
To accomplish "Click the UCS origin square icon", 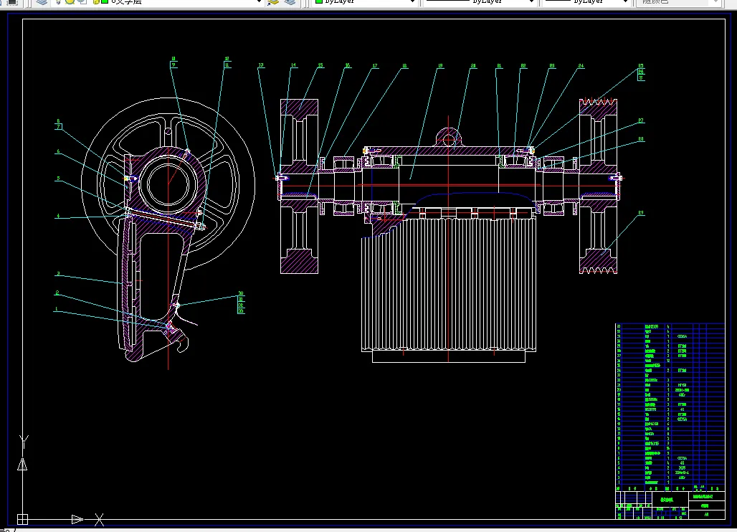I will [x=22, y=518].
